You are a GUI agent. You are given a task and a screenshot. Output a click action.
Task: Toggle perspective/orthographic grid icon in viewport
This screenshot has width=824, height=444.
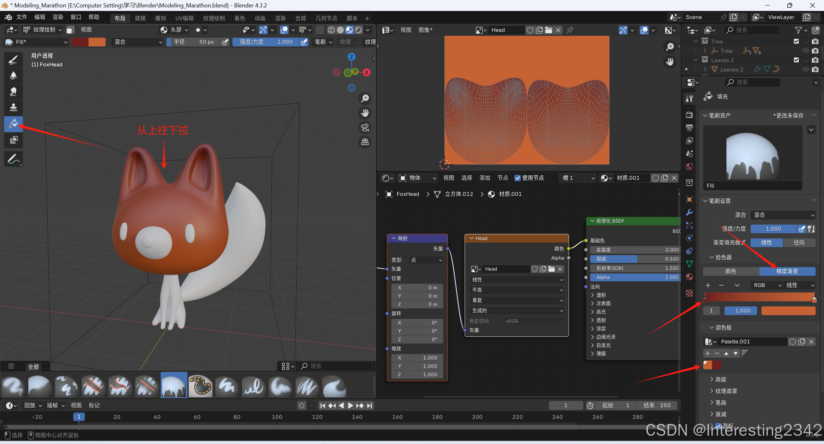[x=365, y=142]
